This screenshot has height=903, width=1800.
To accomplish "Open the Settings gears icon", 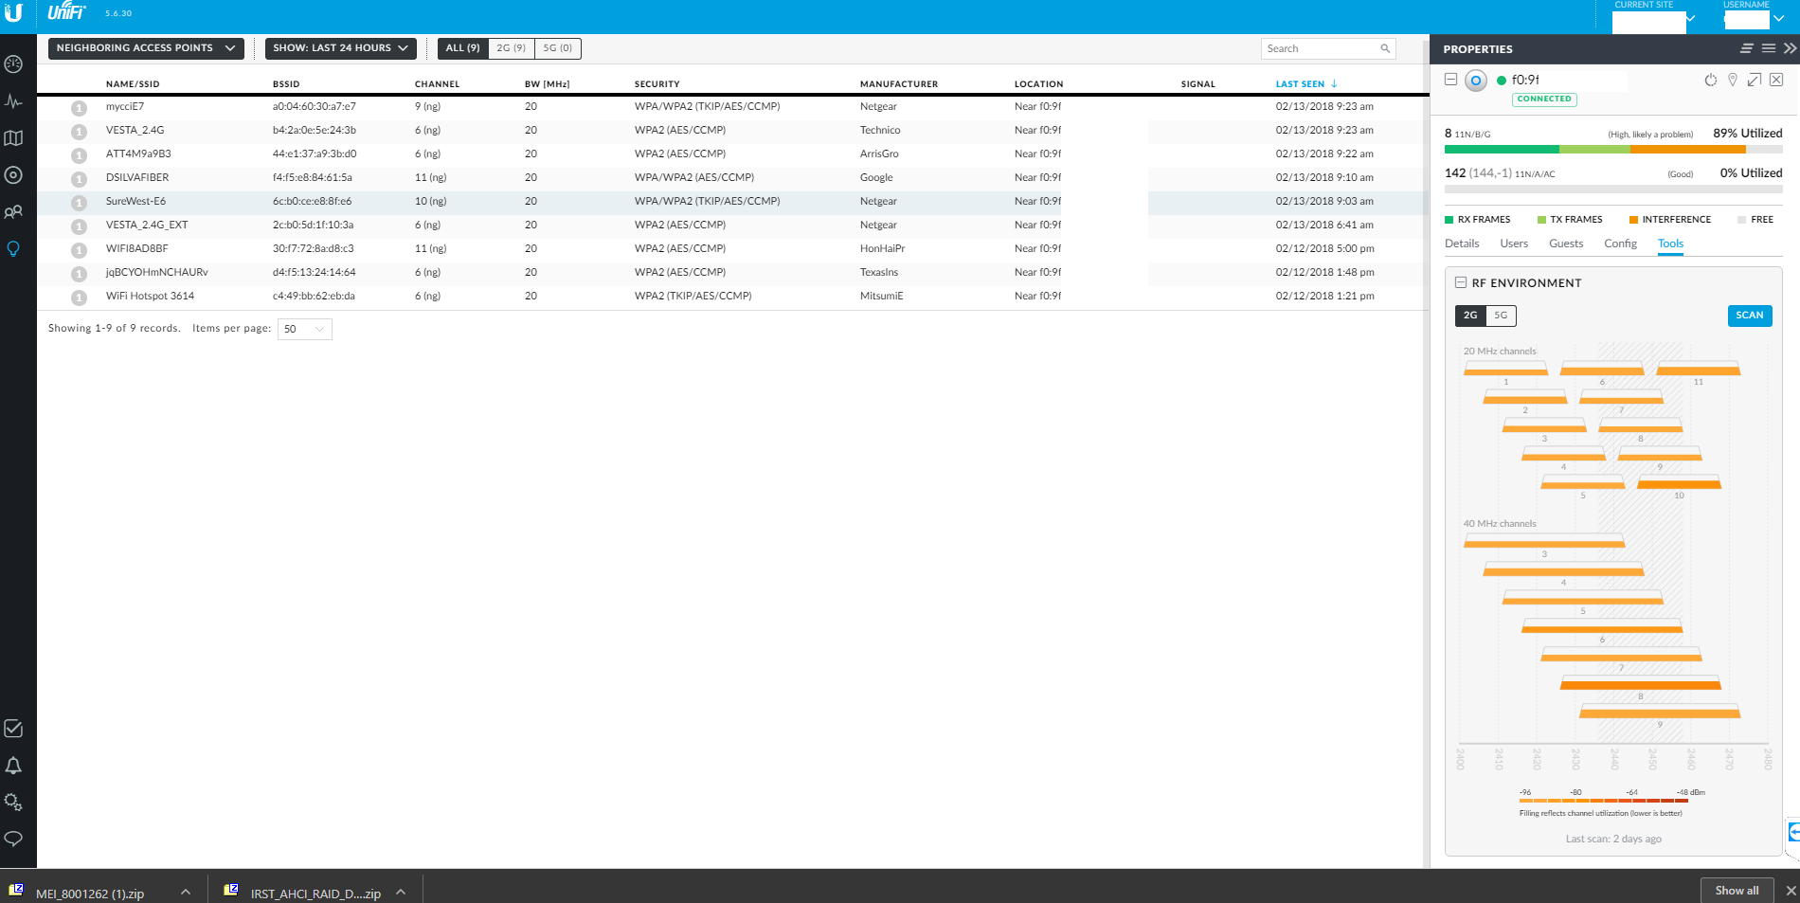I will point(13,803).
